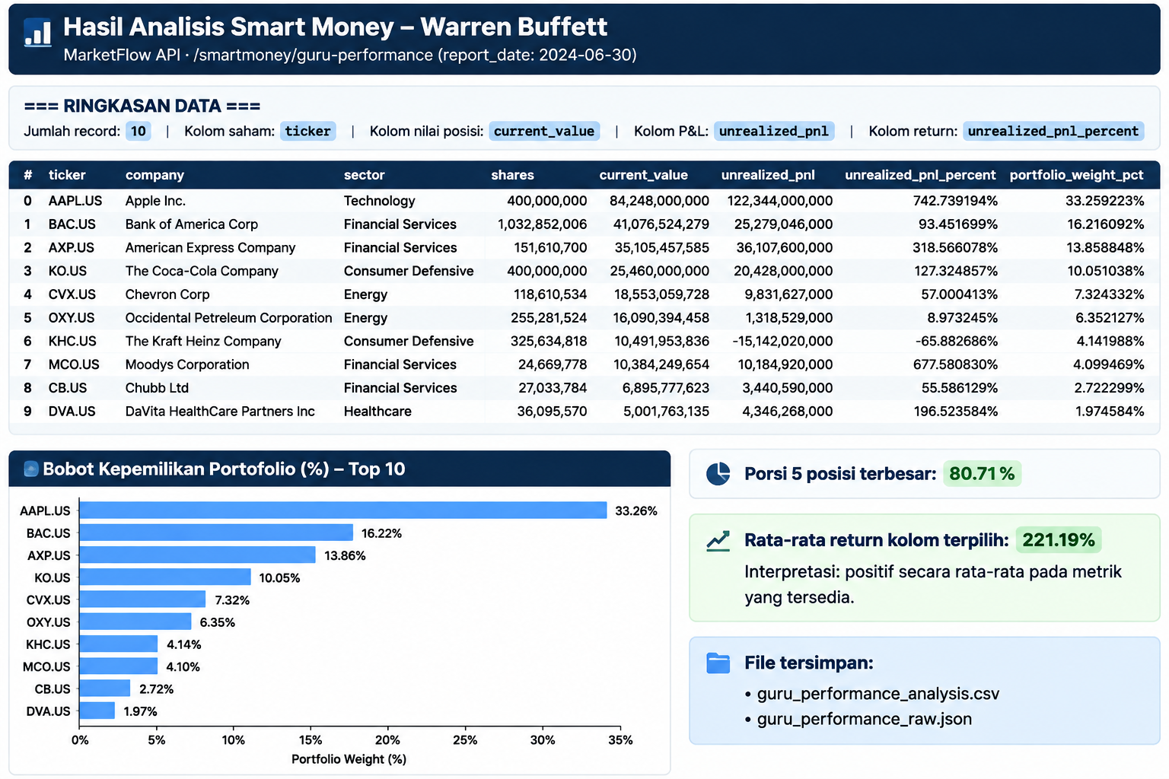
Task: Click the 221.19% average return badge
Action: click(x=1059, y=540)
